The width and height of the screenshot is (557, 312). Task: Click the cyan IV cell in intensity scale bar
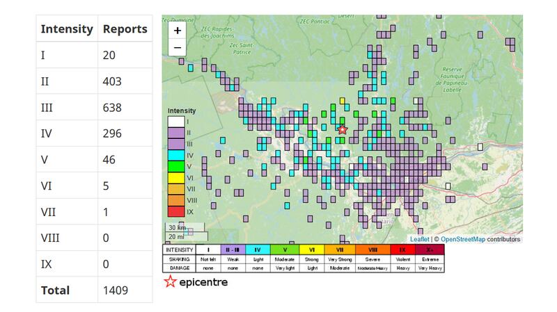[258, 249]
